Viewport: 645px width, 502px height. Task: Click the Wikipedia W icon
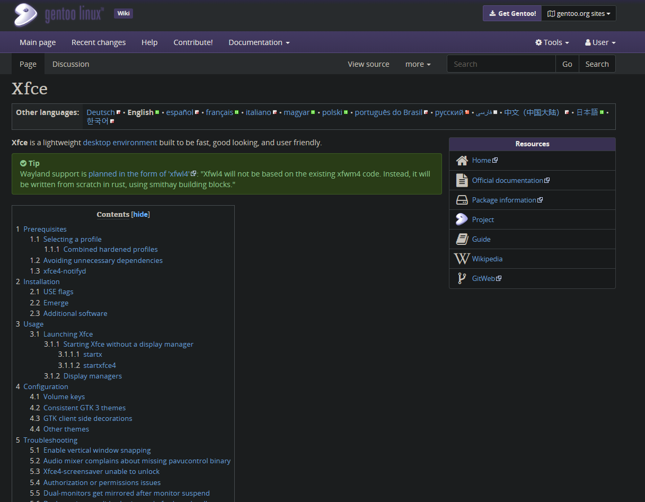coord(462,259)
